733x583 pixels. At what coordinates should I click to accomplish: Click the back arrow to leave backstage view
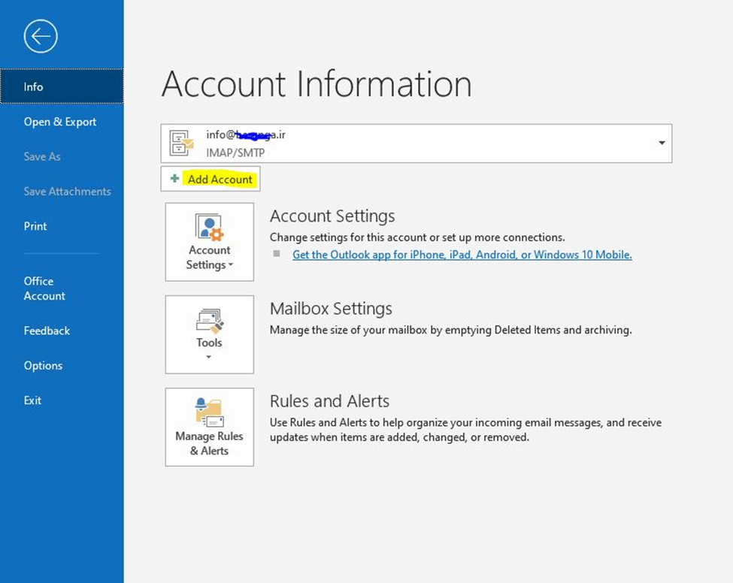(x=41, y=36)
